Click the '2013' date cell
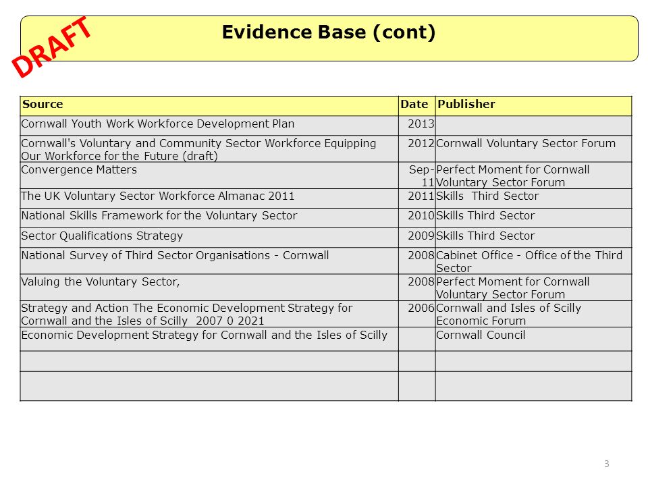The width and height of the screenshot is (648, 486). point(416,126)
